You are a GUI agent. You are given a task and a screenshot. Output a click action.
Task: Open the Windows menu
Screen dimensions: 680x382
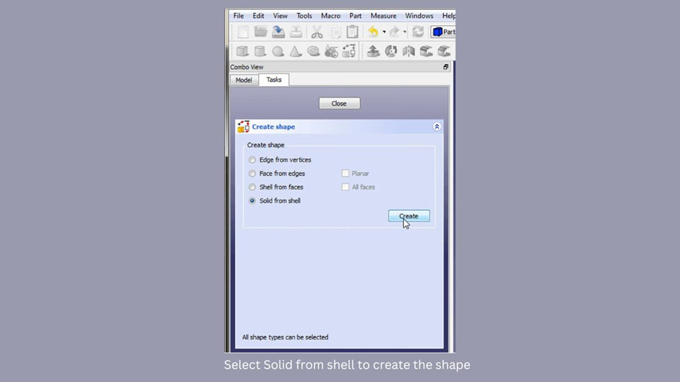click(419, 15)
